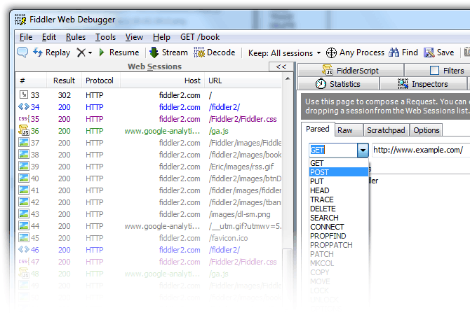Click the comment speech bubble icon
The width and height of the screenshot is (470, 329).
pyautogui.click(x=22, y=52)
